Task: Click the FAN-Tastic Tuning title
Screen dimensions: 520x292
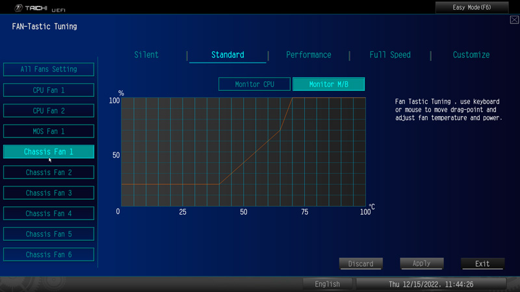Action: pos(44,27)
